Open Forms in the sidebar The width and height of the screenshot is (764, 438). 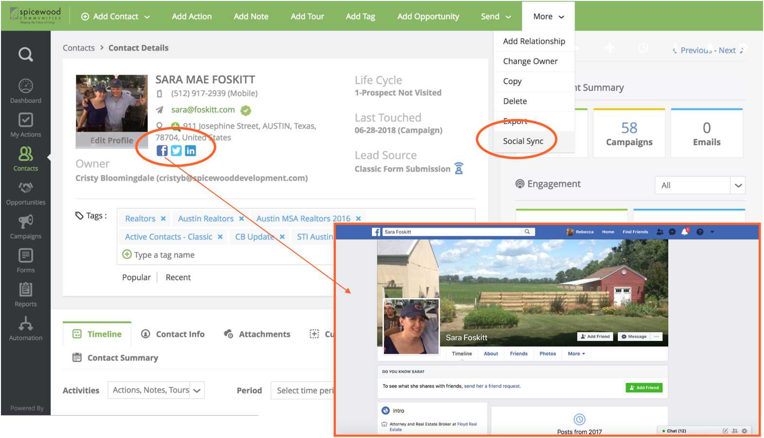click(26, 261)
